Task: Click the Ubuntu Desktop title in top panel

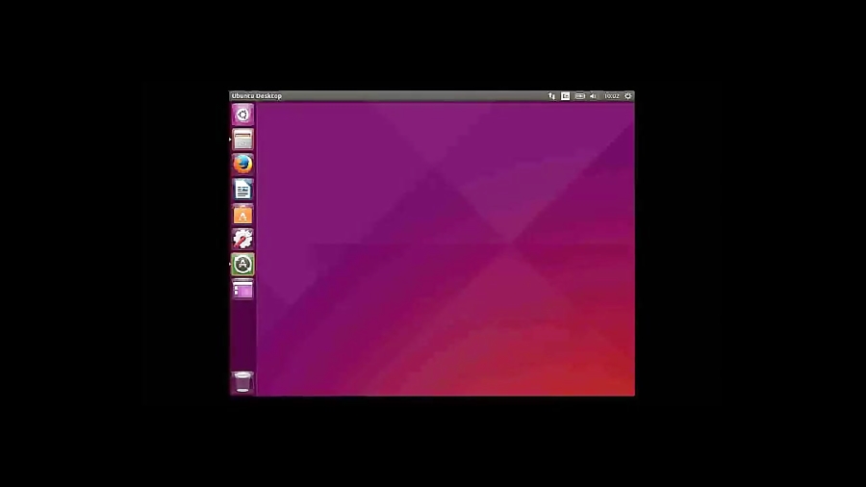Action: pos(257,96)
